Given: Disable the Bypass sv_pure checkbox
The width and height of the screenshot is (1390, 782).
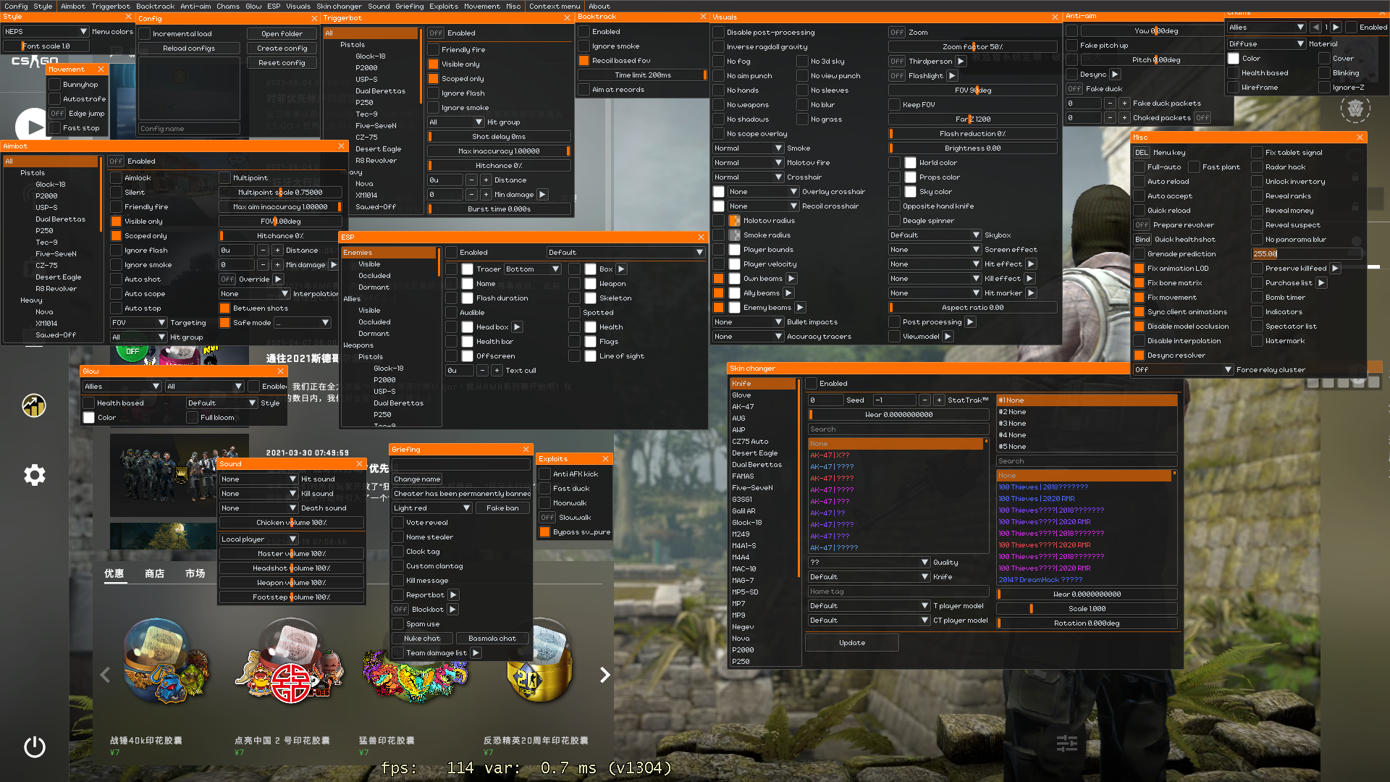Looking at the screenshot, I should pyautogui.click(x=545, y=532).
